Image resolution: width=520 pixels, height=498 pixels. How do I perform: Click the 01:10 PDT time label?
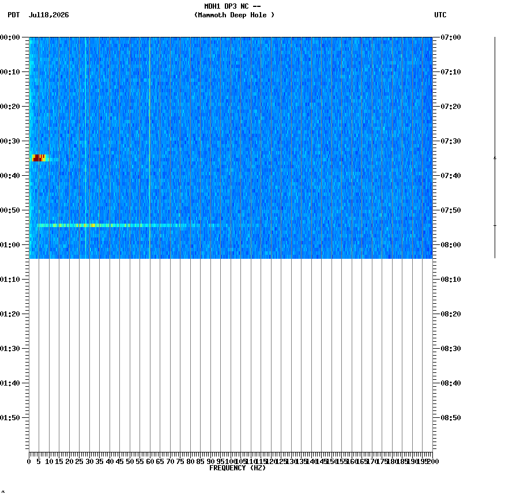10,280
